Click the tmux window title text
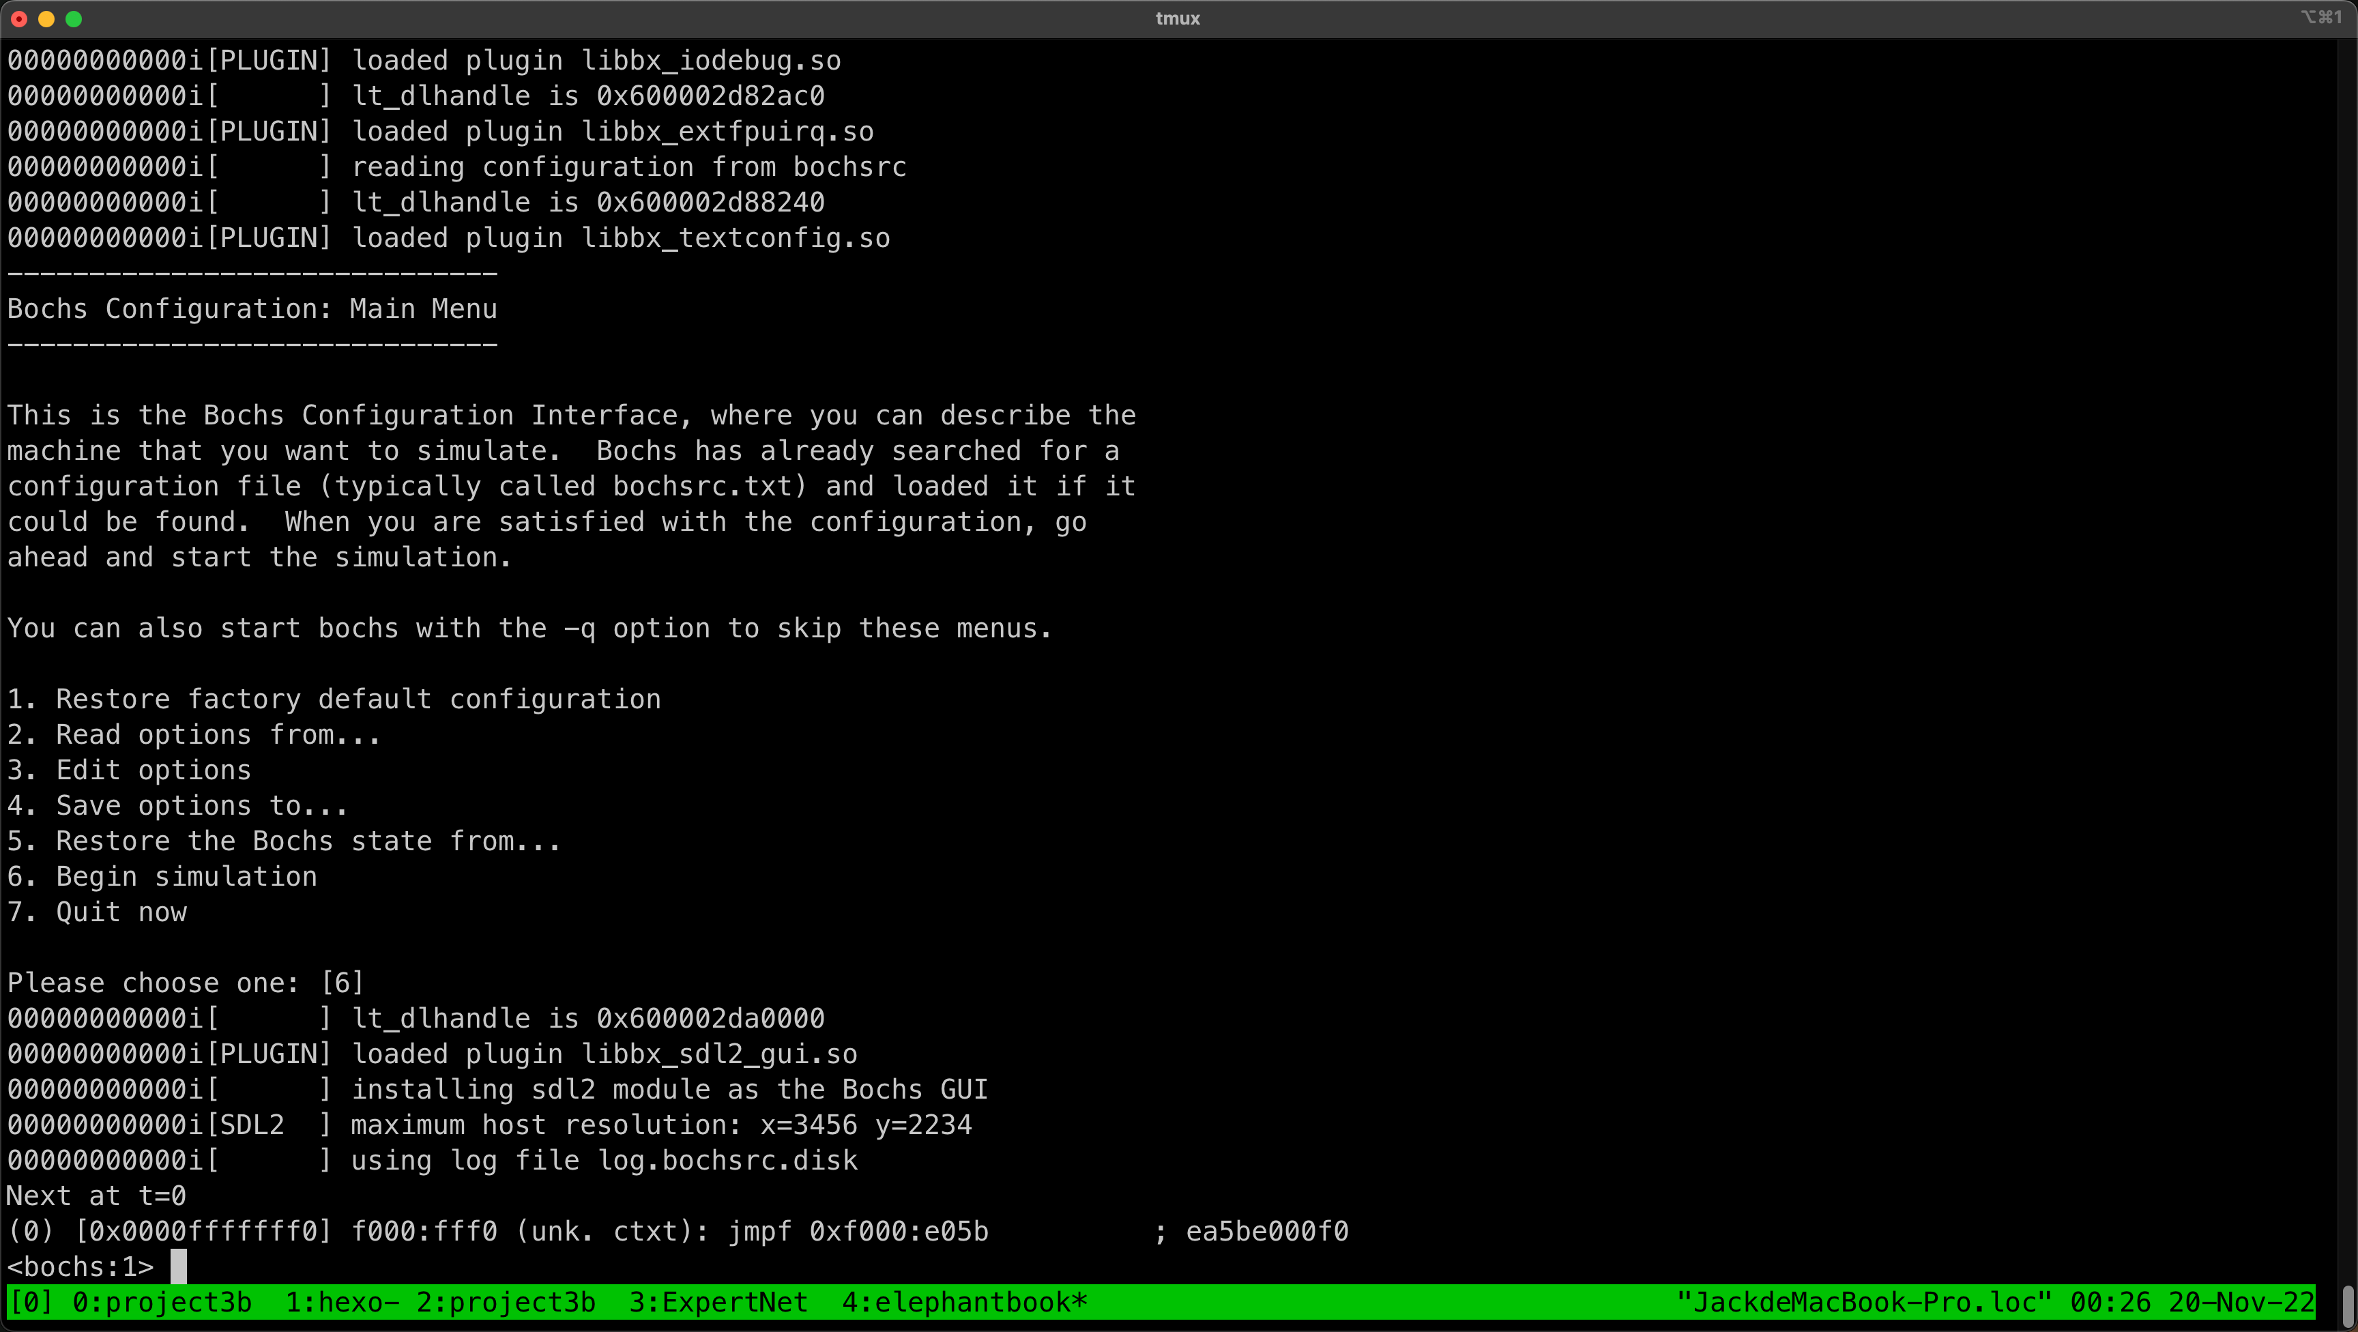This screenshot has width=2358, height=1332. pyautogui.click(x=1178, y=18)
